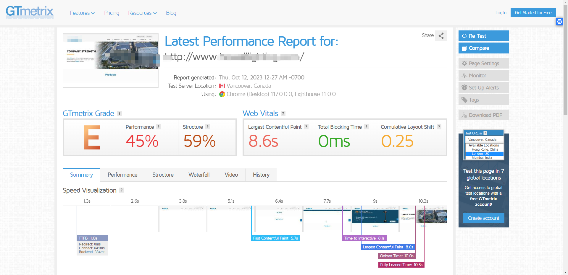Click help icon next to Largest Contentful Paint
This screenshot has height=275, width=568.
pos(306,127)
